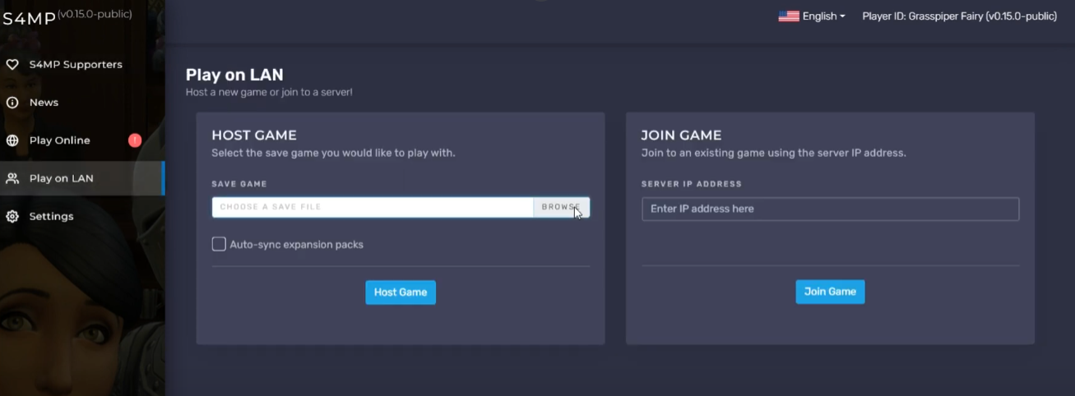This screenshot has width=1075, height=396.
Task: Click the Host Game button
Action: (x=401, y=292)
